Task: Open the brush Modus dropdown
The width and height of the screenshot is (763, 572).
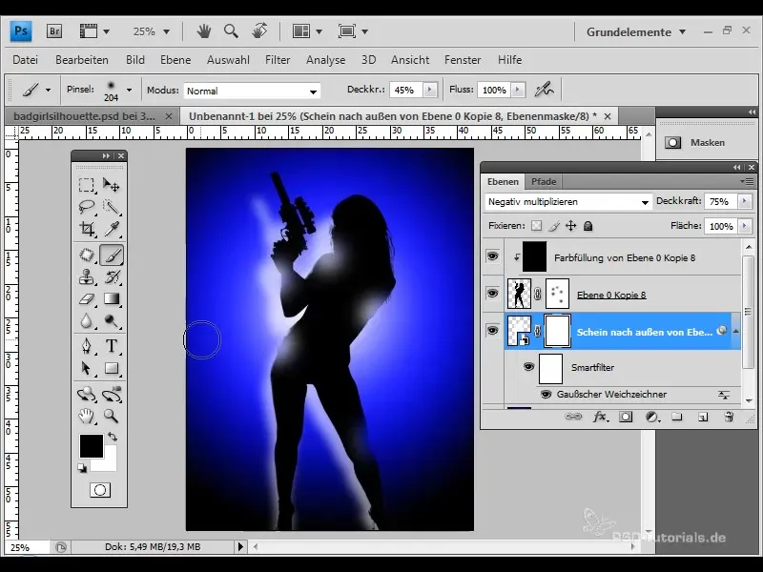Action: [x=252, y=91]
